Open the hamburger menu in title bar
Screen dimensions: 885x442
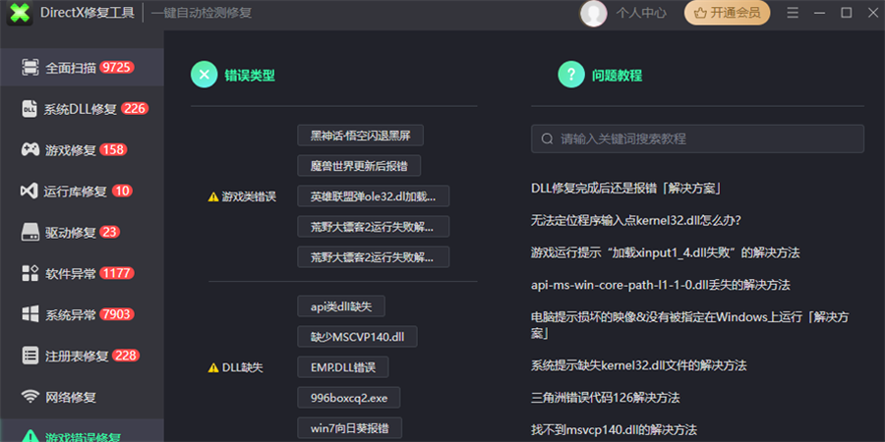(x=794, y=14)
